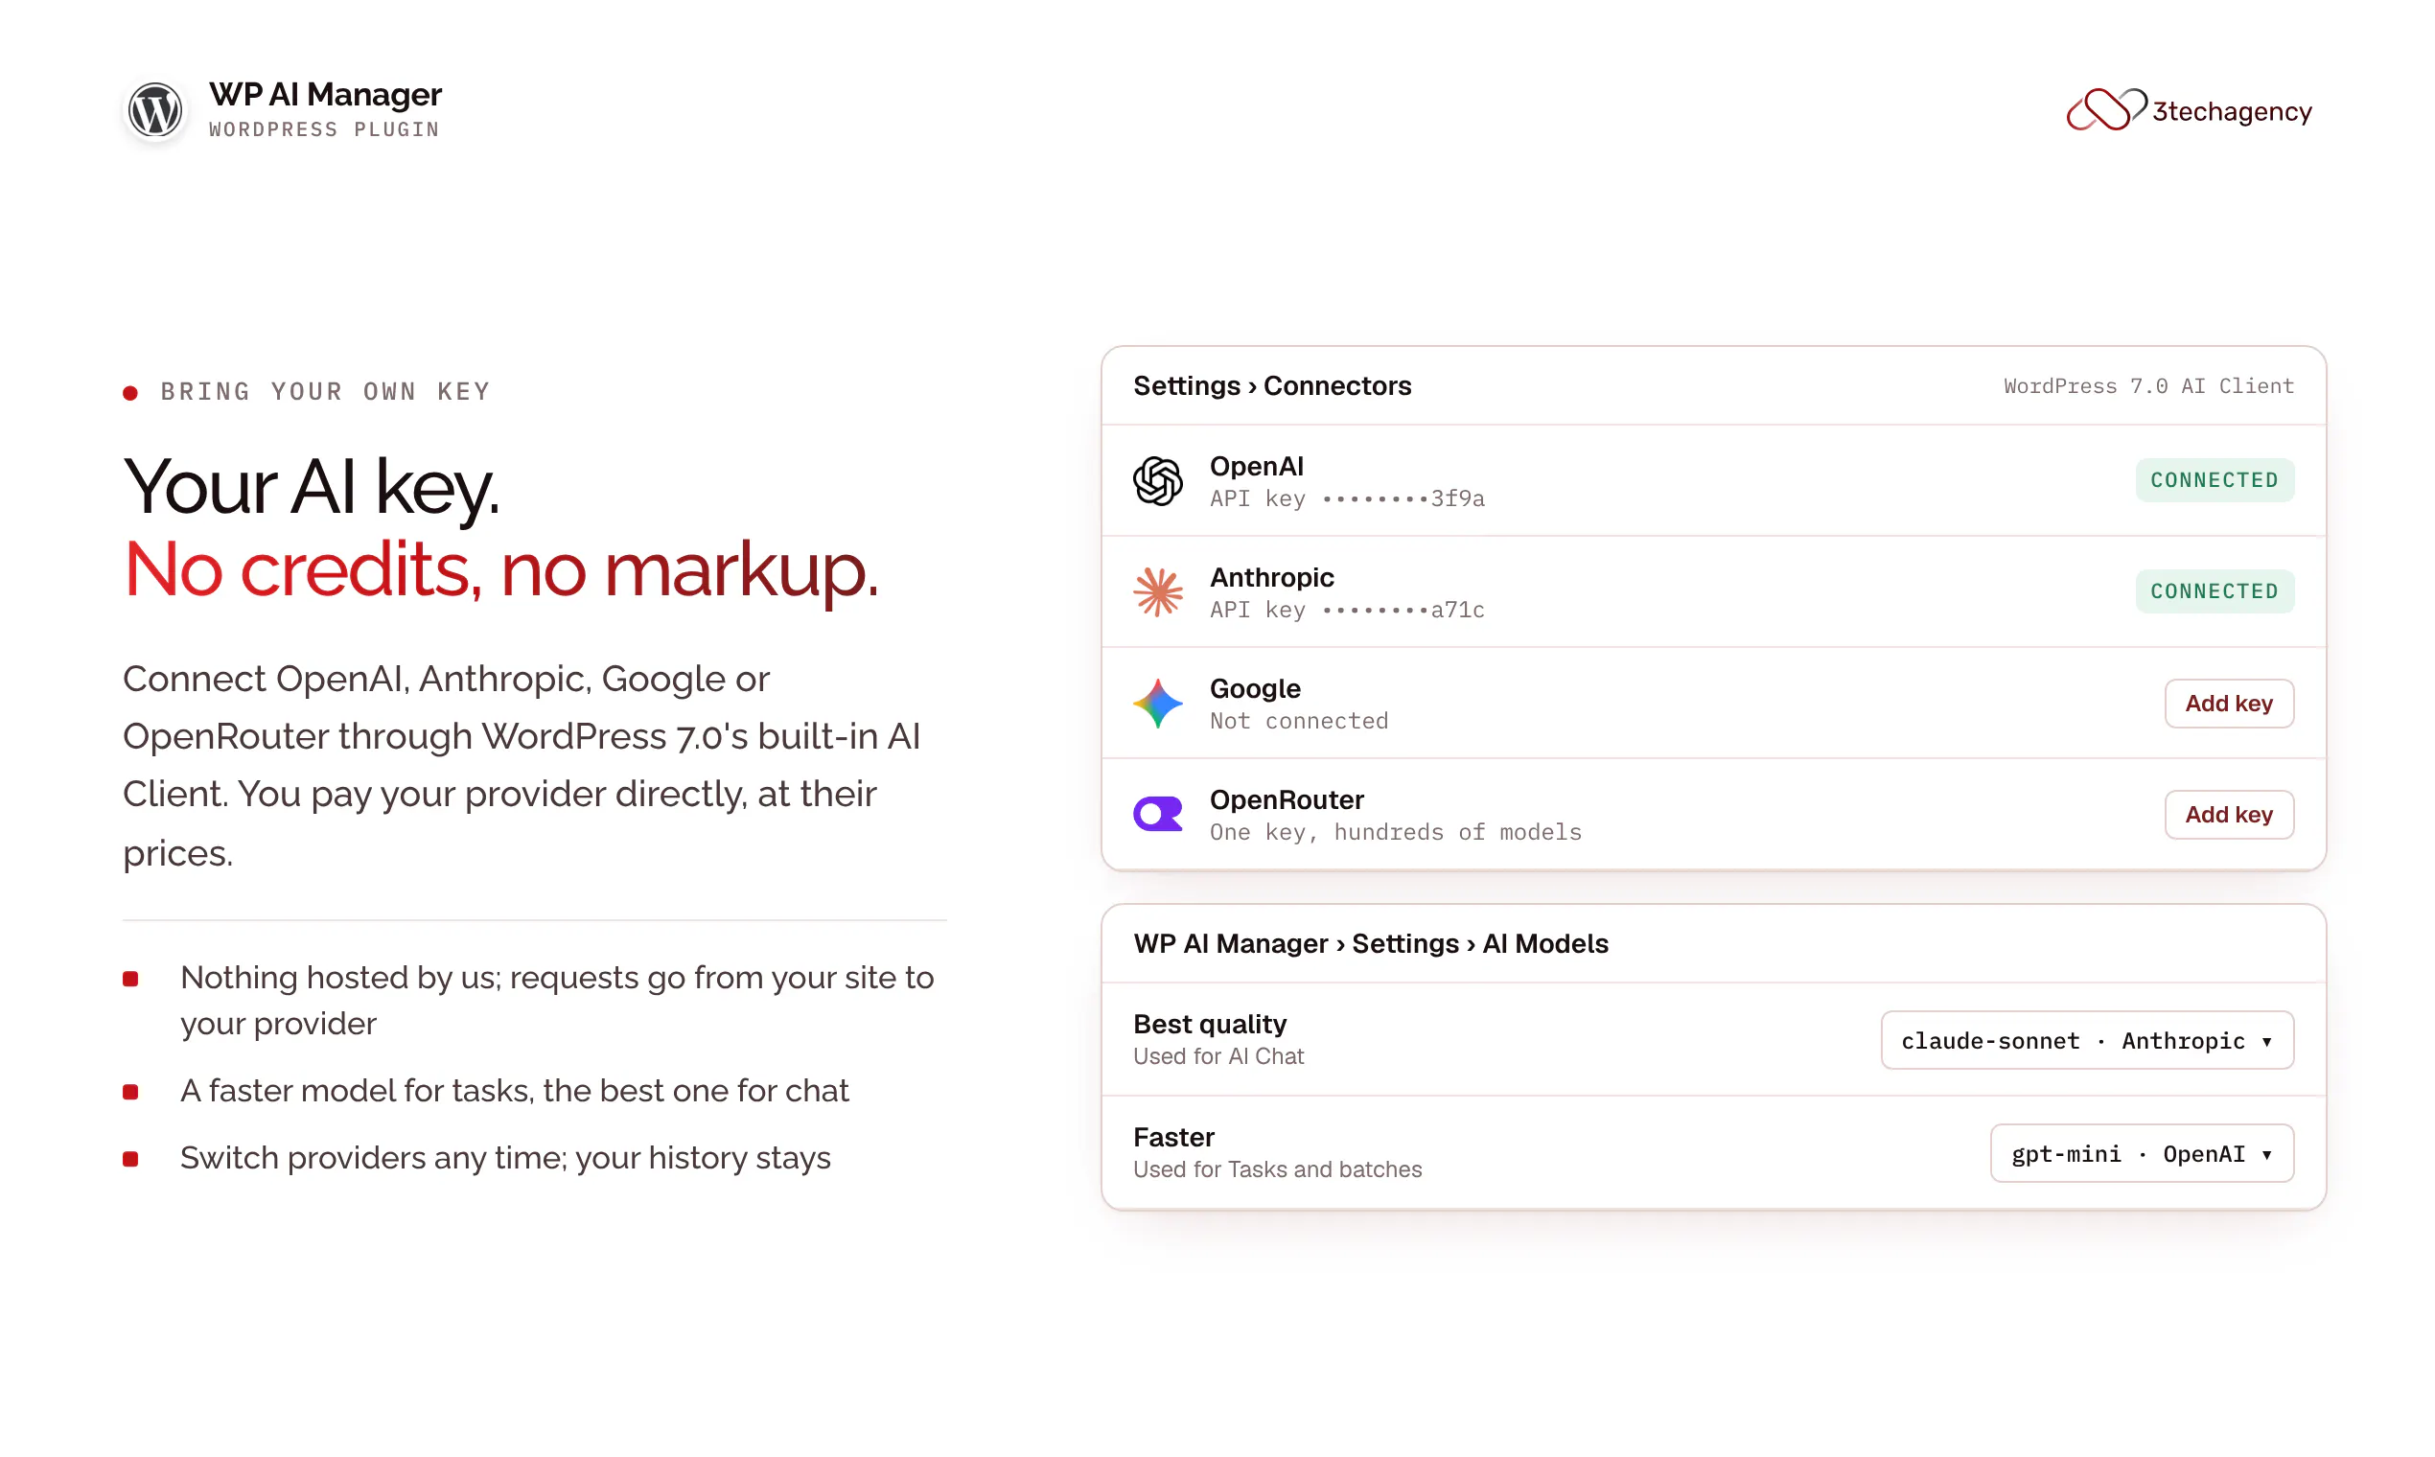Click 'Settings › Connectors' breadcrumb heading
The height and width of the screenshot is (1457, 2435).
(1271, 386)
